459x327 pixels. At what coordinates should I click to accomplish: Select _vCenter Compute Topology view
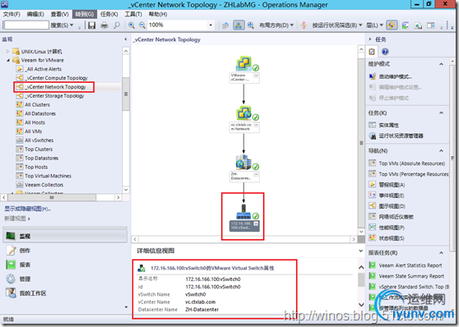[x=56, y=78]
